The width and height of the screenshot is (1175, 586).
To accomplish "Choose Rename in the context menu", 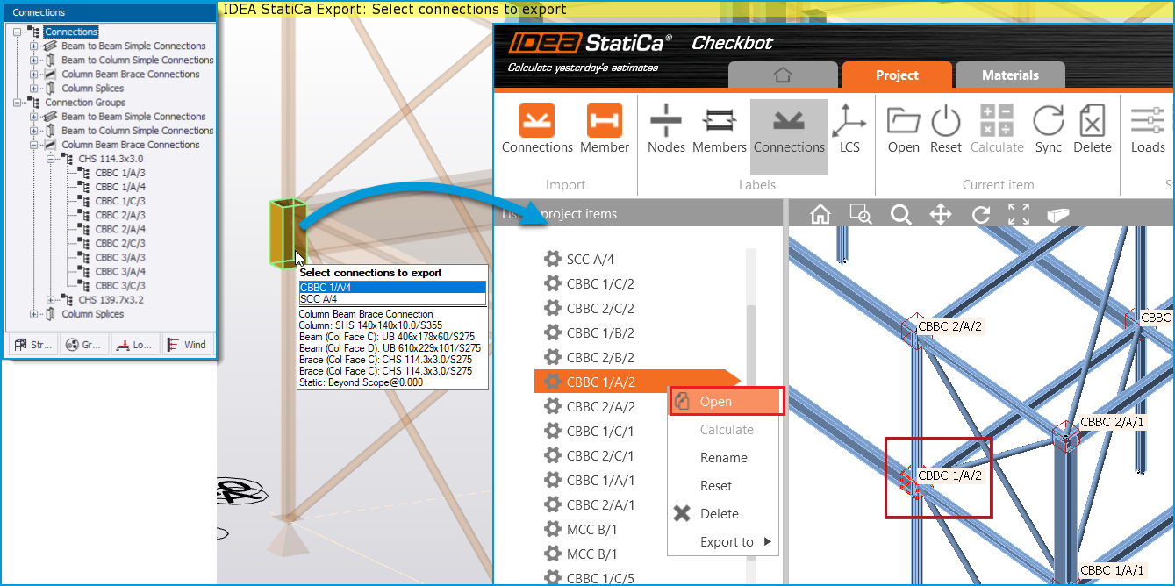I will (723, 458).
